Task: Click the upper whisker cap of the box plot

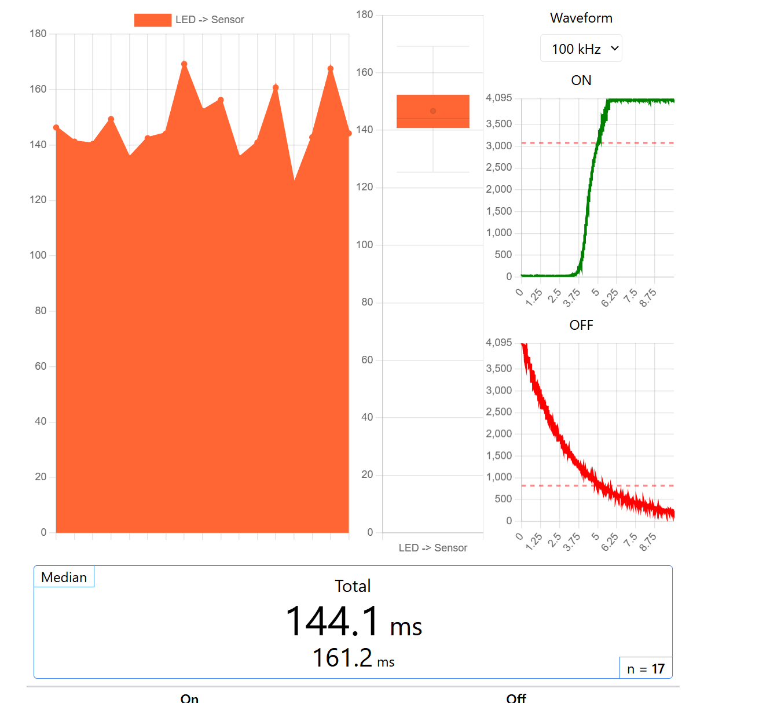Action: click(433, 46)
